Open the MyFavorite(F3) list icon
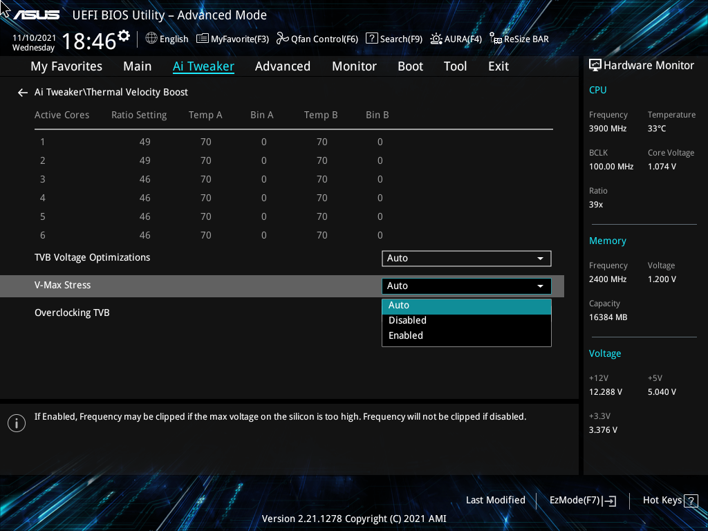Image resolution: width=708 pixels, height=531 pixels. [203, 39]
